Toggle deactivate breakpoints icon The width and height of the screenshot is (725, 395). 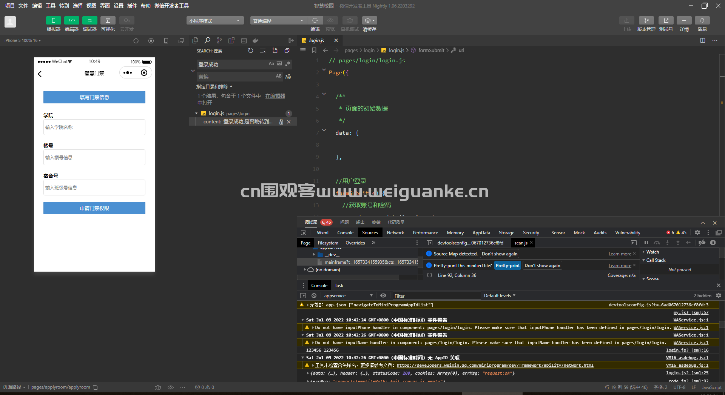702,243
